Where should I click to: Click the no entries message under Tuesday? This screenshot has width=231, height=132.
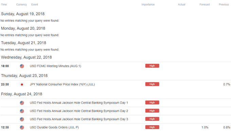pos(30,50)
